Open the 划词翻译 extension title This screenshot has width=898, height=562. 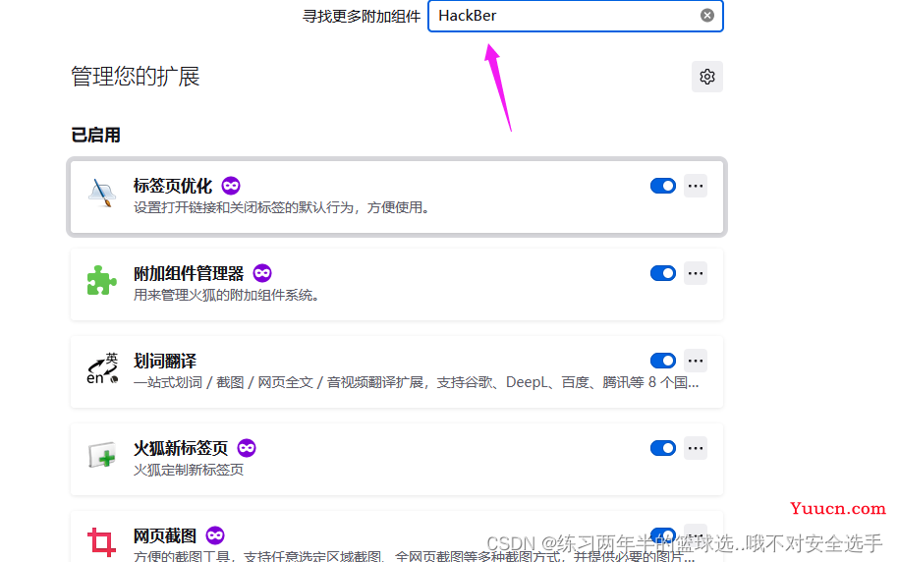click(165, 361)
